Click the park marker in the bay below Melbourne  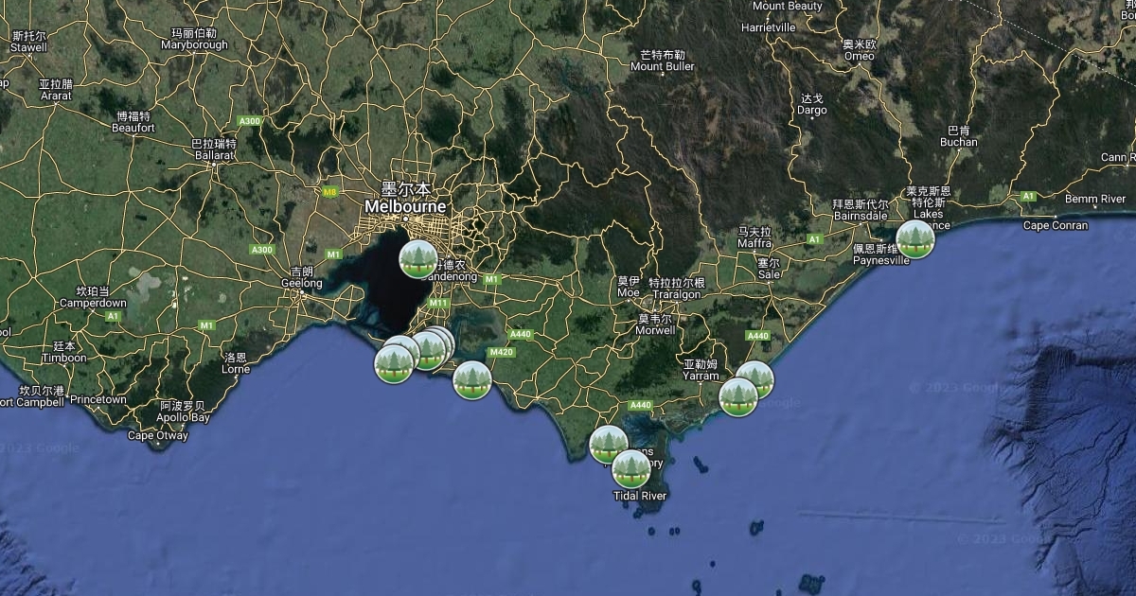click(417, 258)
